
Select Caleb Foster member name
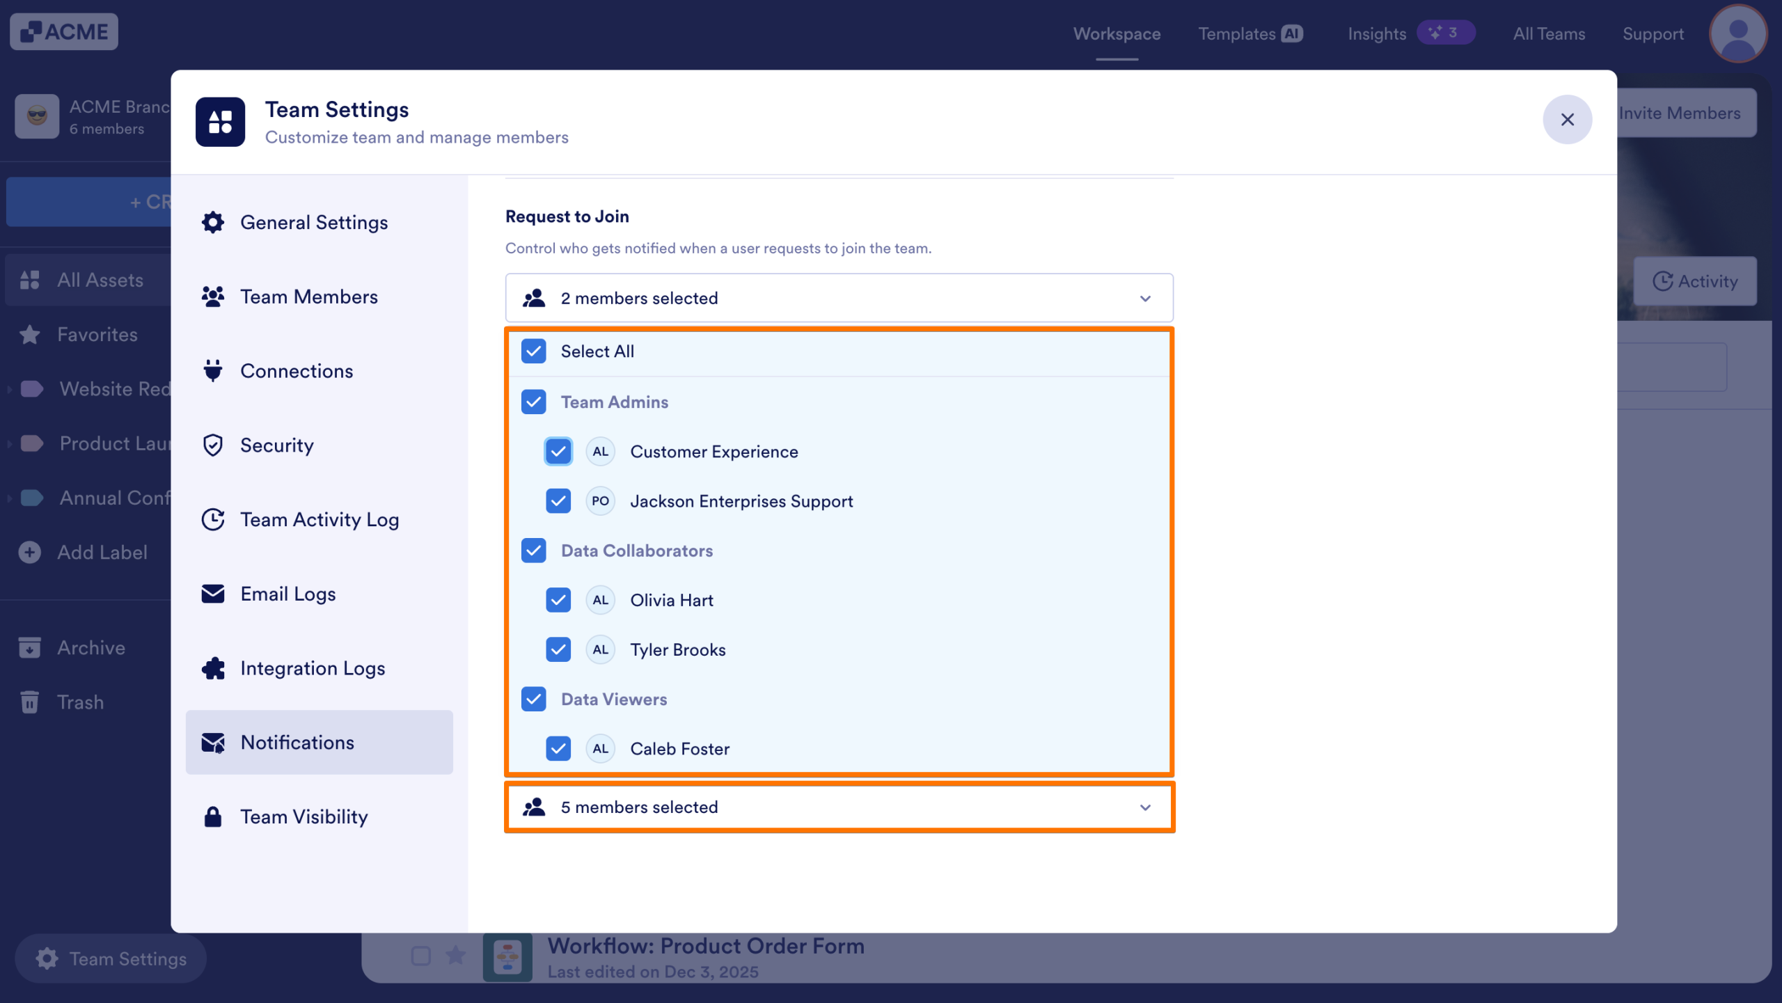point(680,749)
